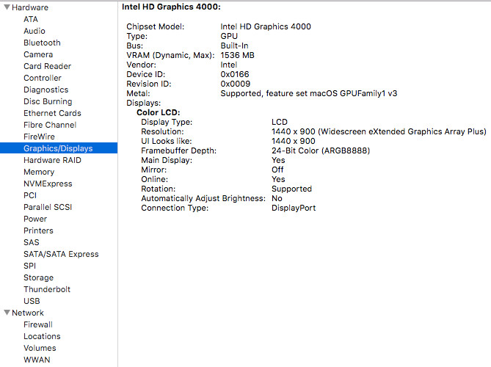Click the Intel HD Graphics 4000 heading
The width and height of the screenshot is (491, 367).
tap(171, 7)
